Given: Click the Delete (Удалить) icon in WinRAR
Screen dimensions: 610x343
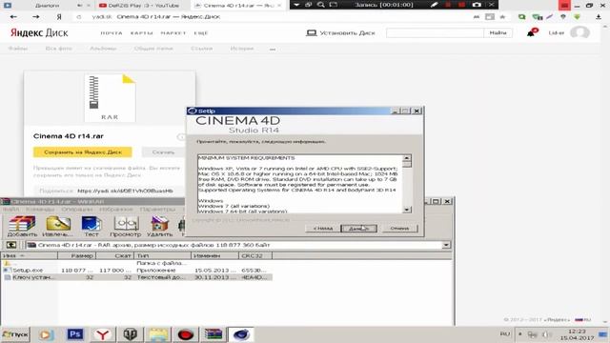Looking at the screenshot, I should 159,227.
